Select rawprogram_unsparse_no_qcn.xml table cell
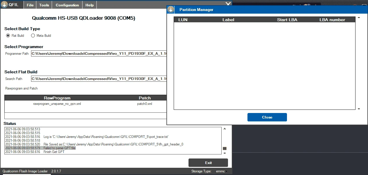Image resolution: width=368 pixels, height=175 pixels. [57, 104]
